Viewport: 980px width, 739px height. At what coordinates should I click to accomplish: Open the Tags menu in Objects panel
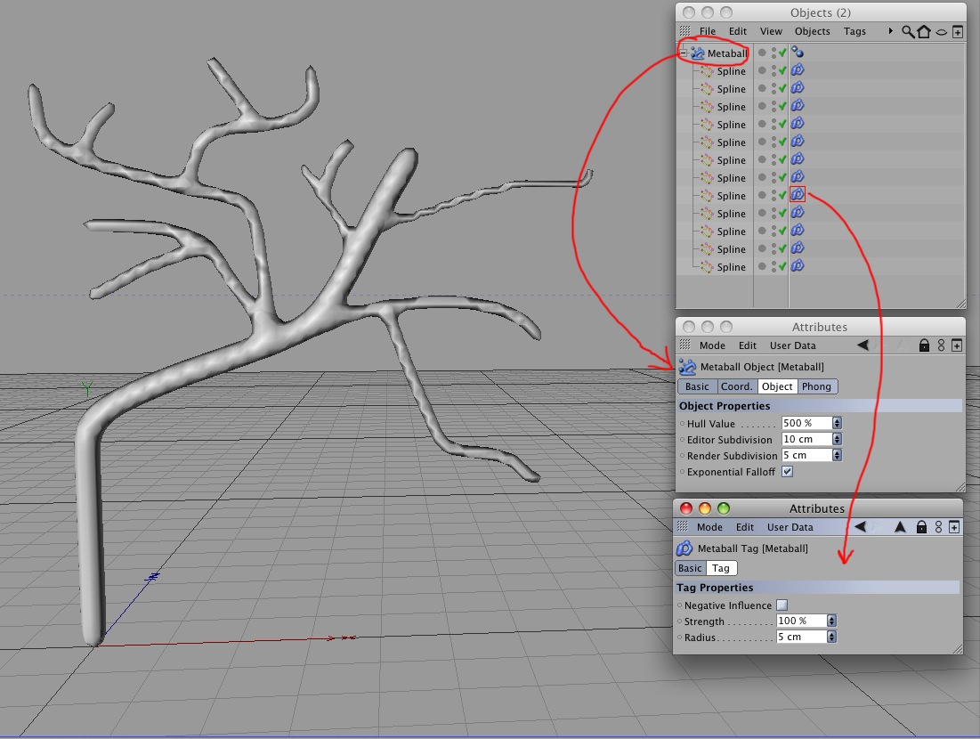[x=854, y=31]
